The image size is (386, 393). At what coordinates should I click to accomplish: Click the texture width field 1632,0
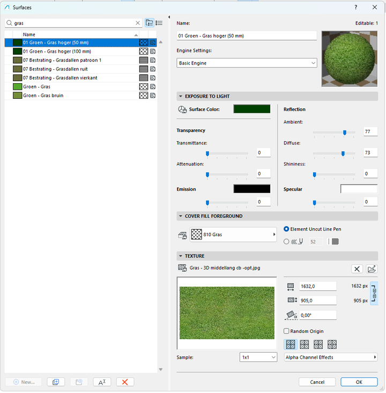[318, 286]
